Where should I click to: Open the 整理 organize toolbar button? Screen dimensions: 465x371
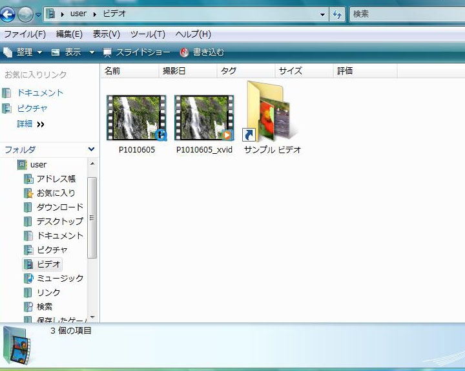(23, 52)
